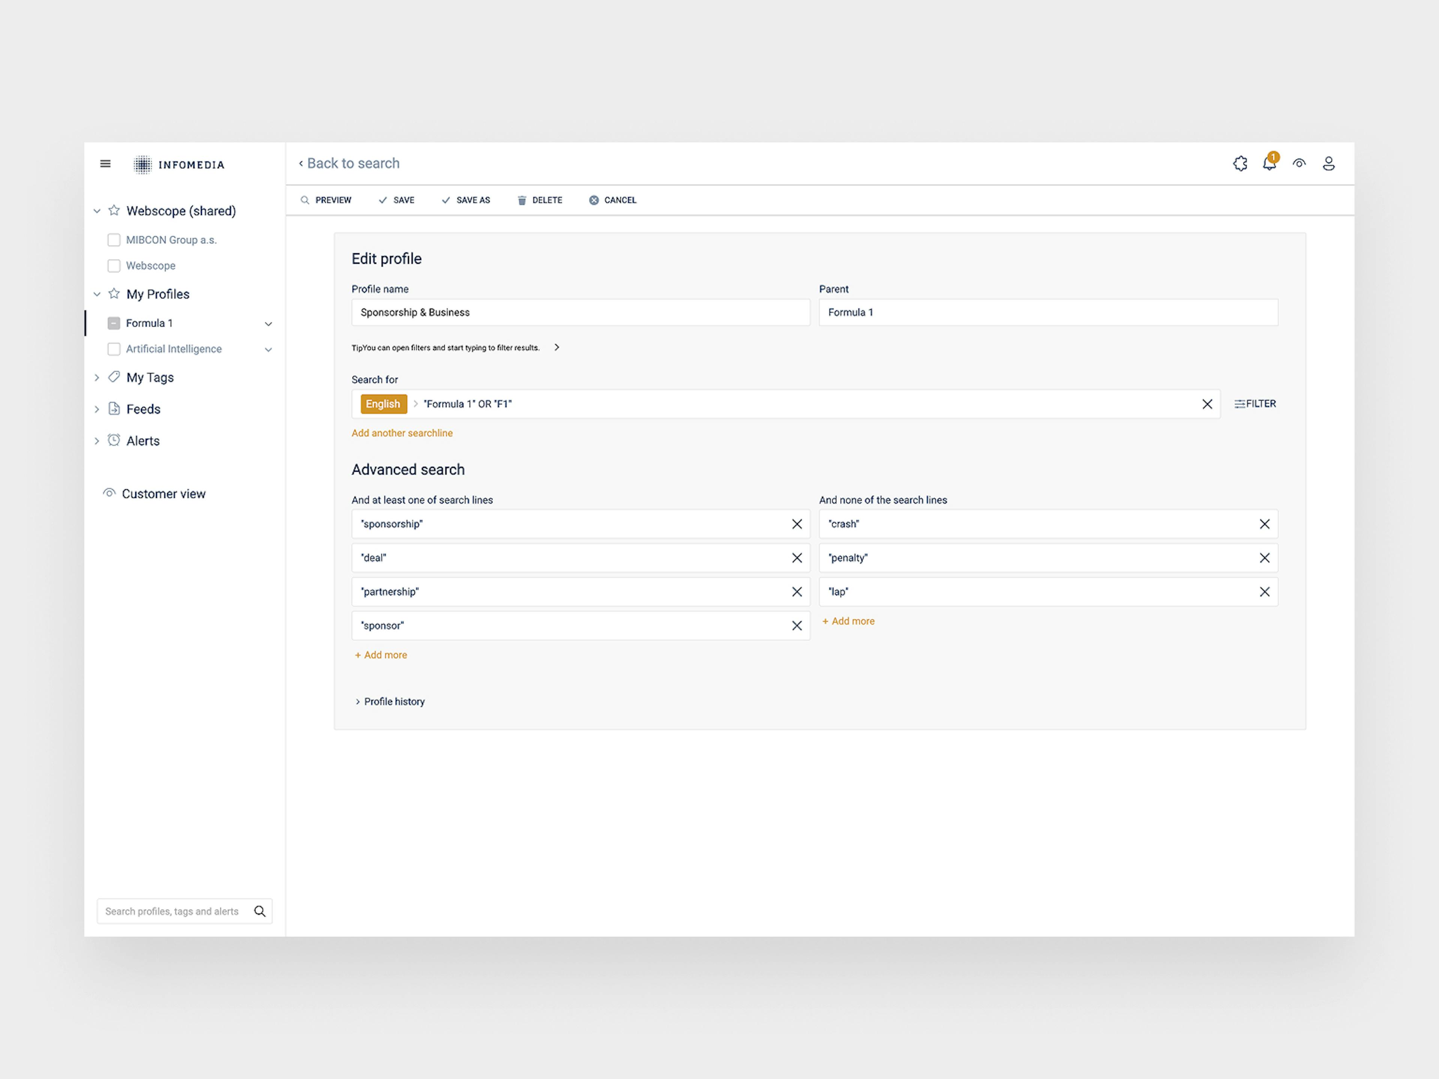1439x1079 pixels.
Task: Toggle the Artificial Intelligence checkbox
Action: coord(114,348)
